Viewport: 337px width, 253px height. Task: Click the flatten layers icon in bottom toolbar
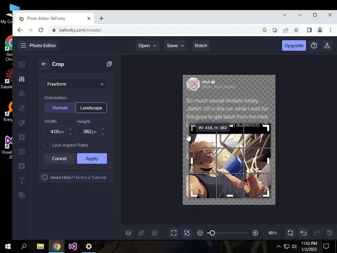tap(142, 233)
